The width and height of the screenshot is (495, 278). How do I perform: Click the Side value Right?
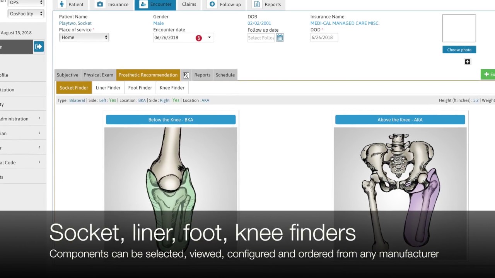(165, 100)
